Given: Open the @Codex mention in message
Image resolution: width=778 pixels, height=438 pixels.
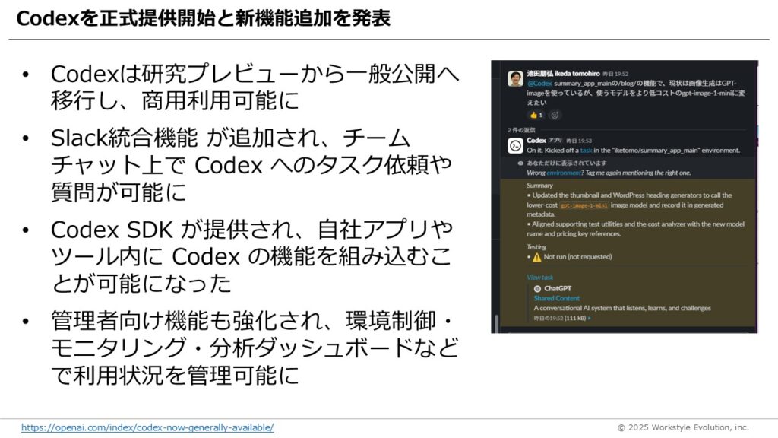Looking at the screenshot, I should click(539, 84).
